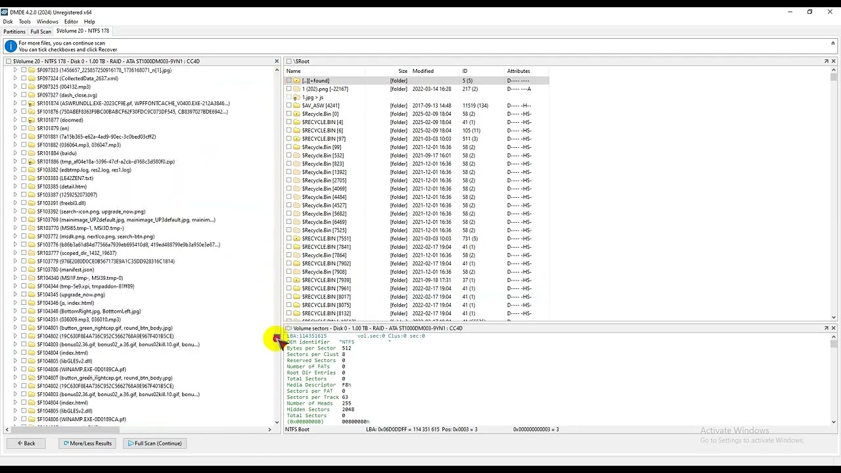Open the Windows menu
Viewport: 841px width, 473px height.
47,22
